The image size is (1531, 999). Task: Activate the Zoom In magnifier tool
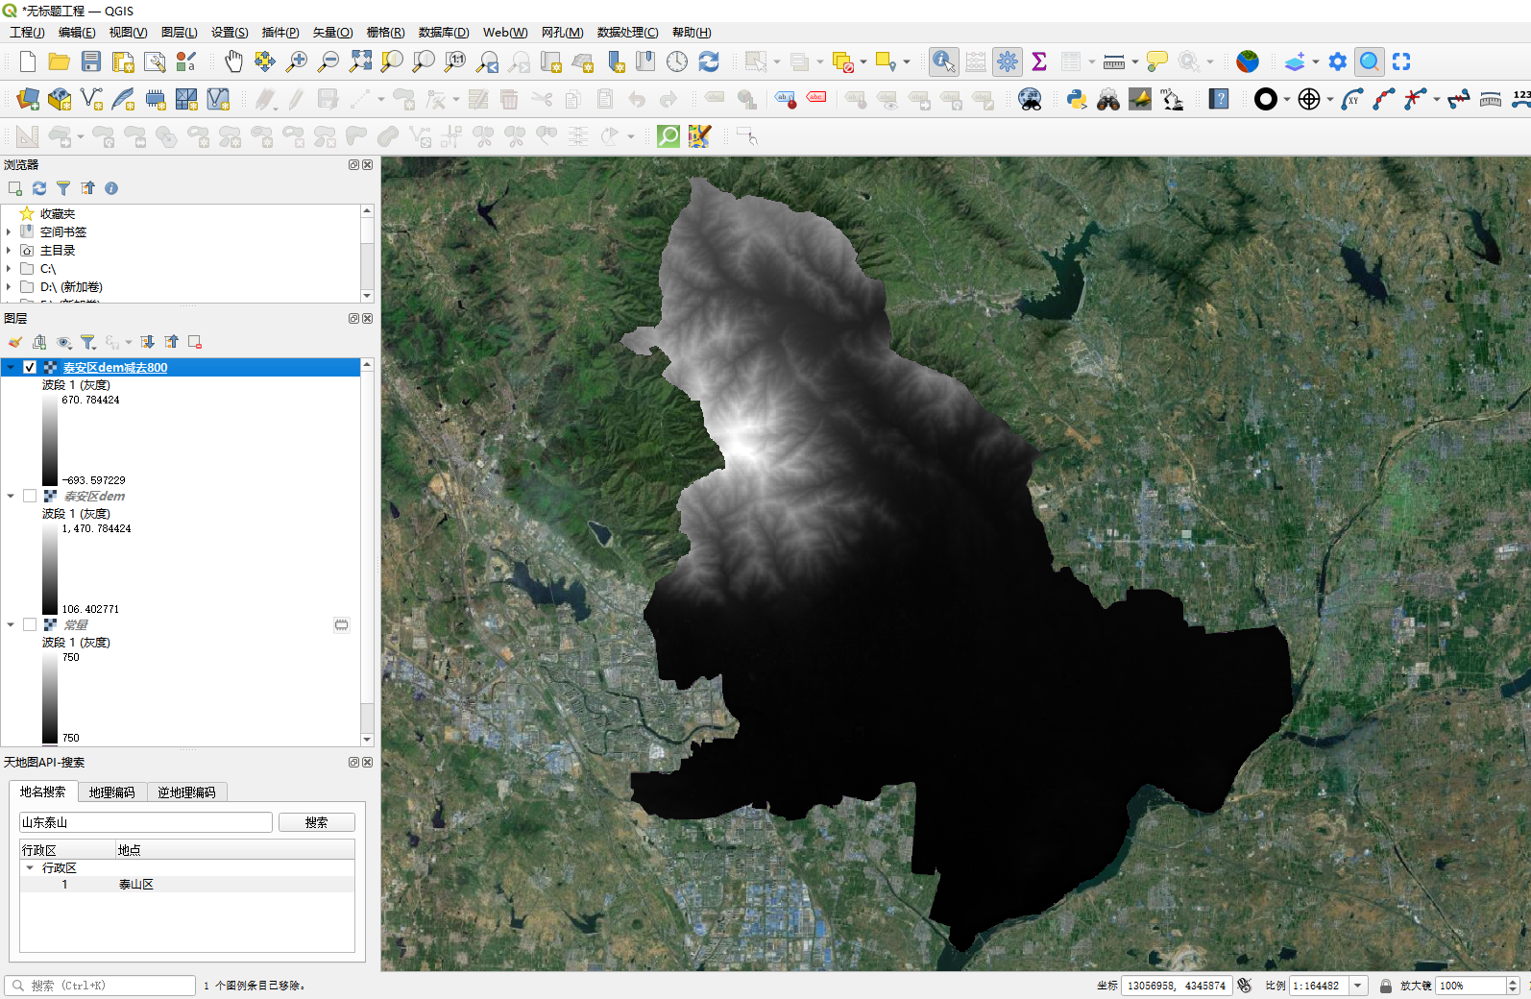click(297, 61)
